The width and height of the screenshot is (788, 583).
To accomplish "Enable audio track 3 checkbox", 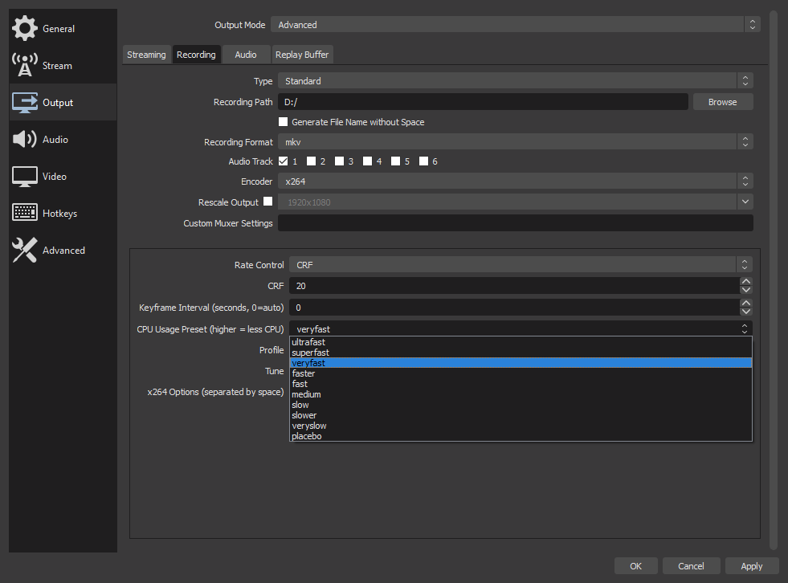I will coord(340,161).
